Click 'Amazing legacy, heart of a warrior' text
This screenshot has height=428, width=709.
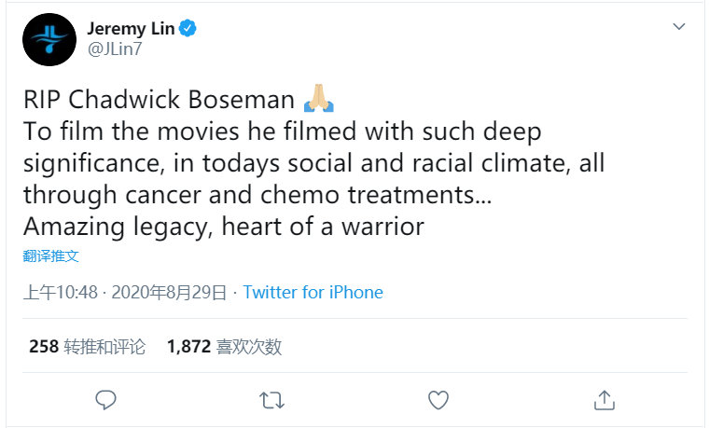pos(224,227)
